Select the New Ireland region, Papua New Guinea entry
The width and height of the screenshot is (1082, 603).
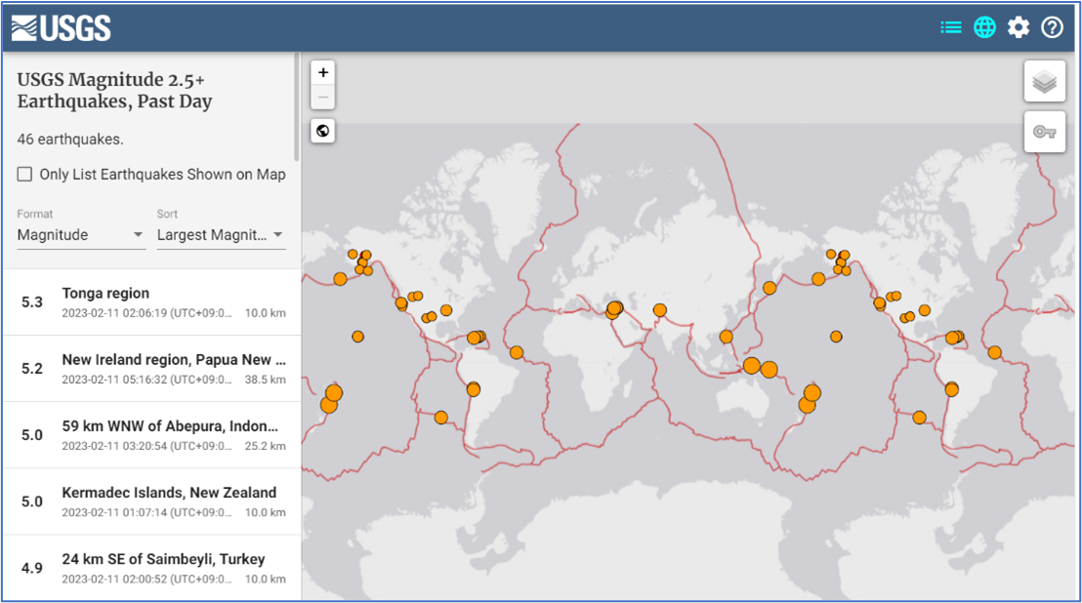point(151,369)
